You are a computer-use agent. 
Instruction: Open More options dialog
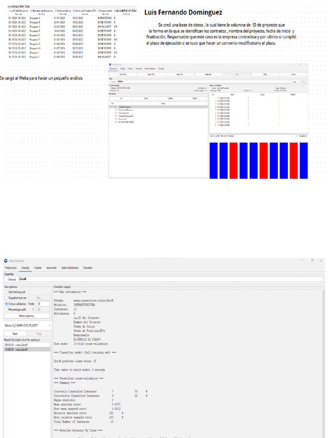(27, 316)
